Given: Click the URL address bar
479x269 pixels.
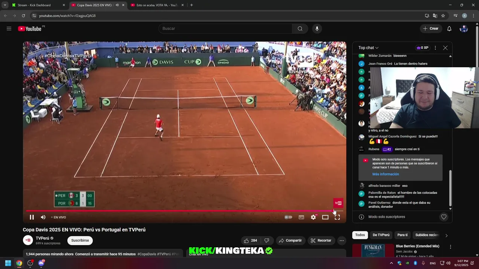Looking at the screenshot, I should (225, 16).
